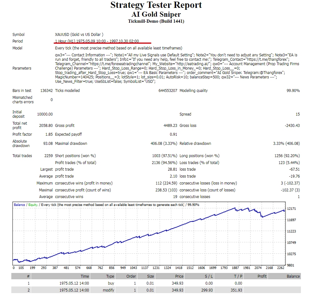Click the underlined H1 period date range
This screenshot has height=295, width=316.
point(97,41)
